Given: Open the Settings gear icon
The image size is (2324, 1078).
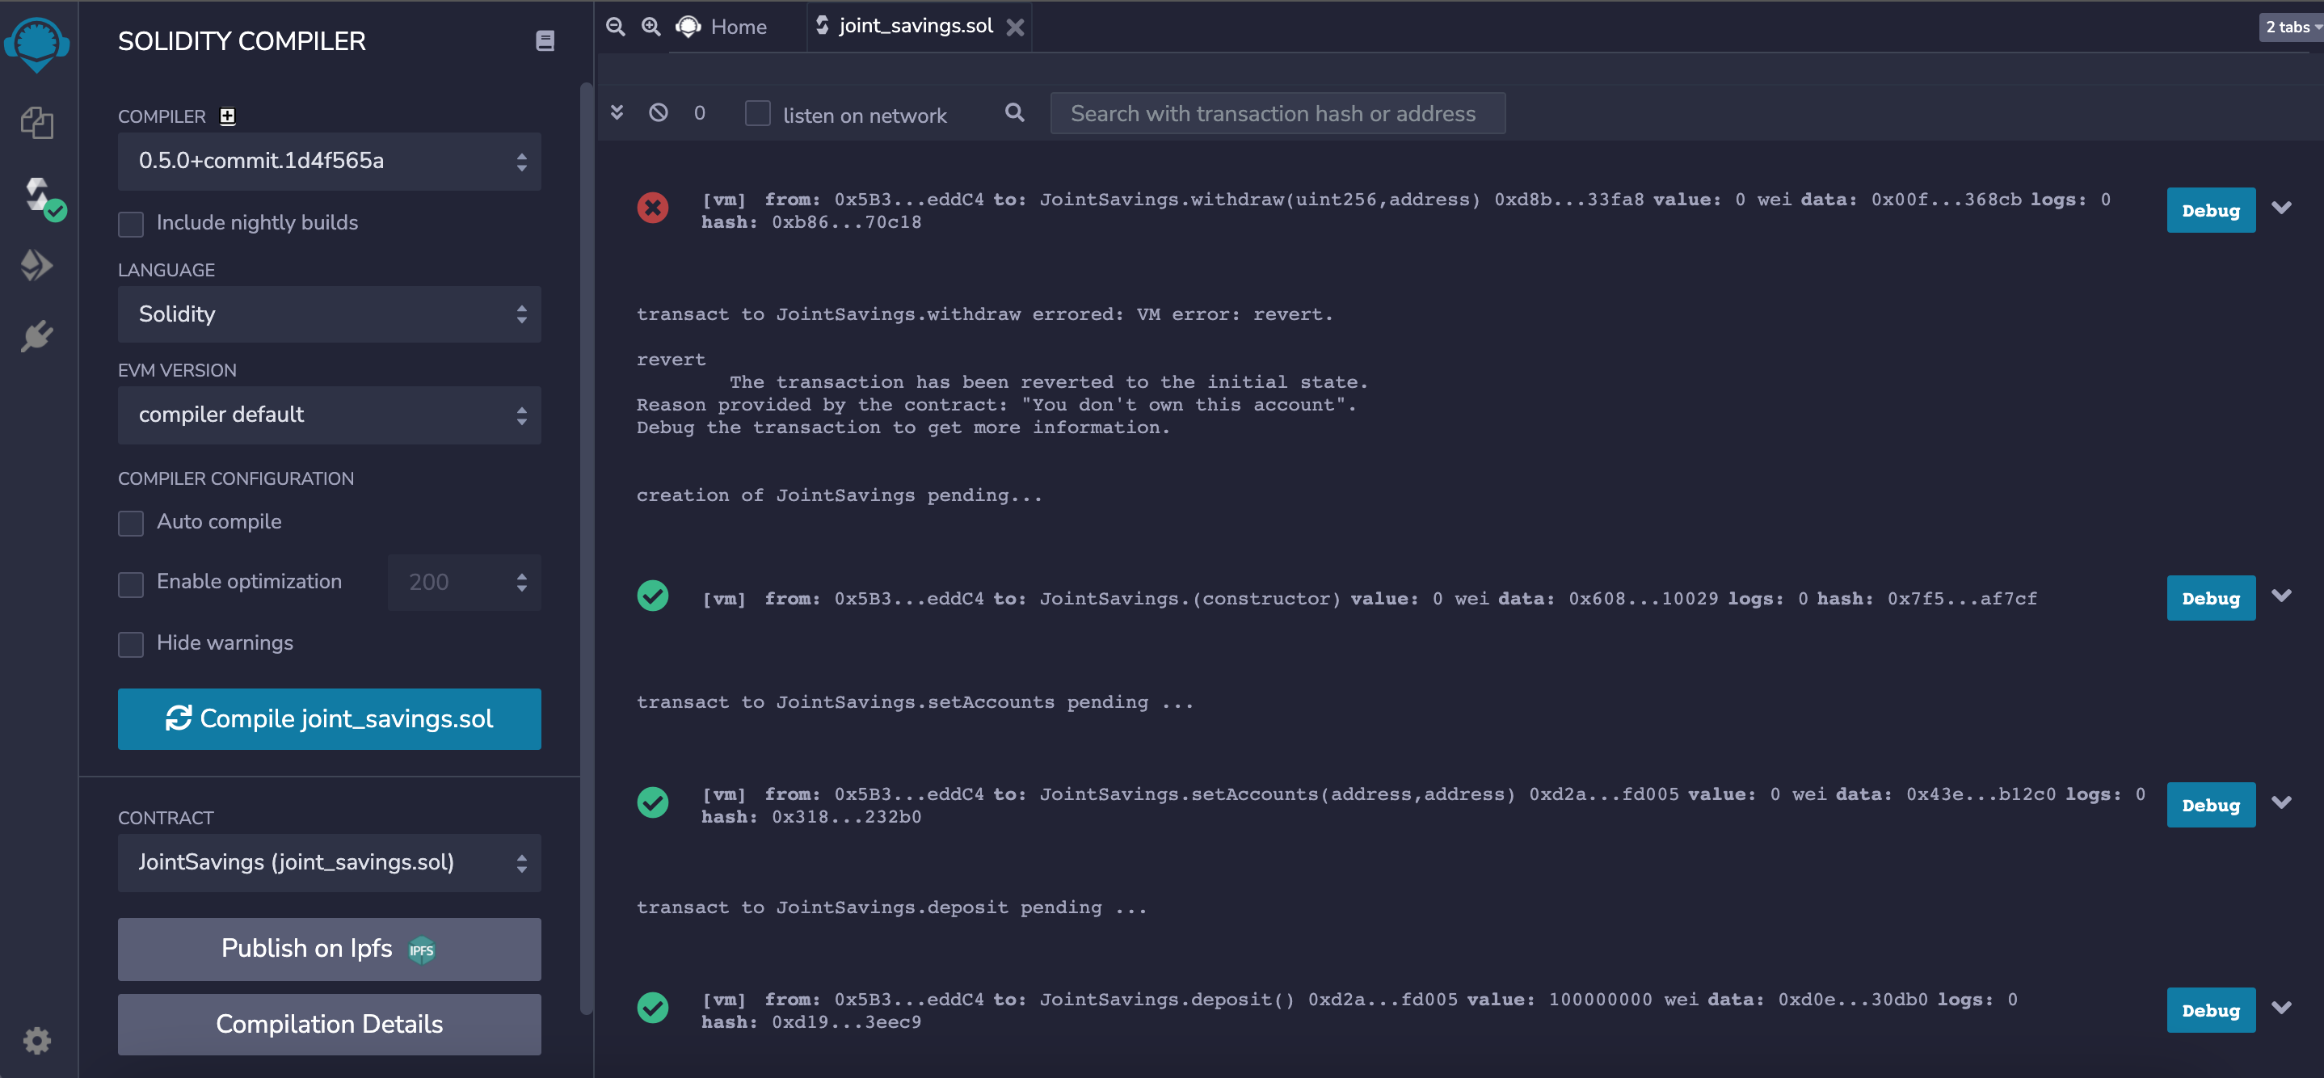Looking at the screenshot, I should [37, 1040].
